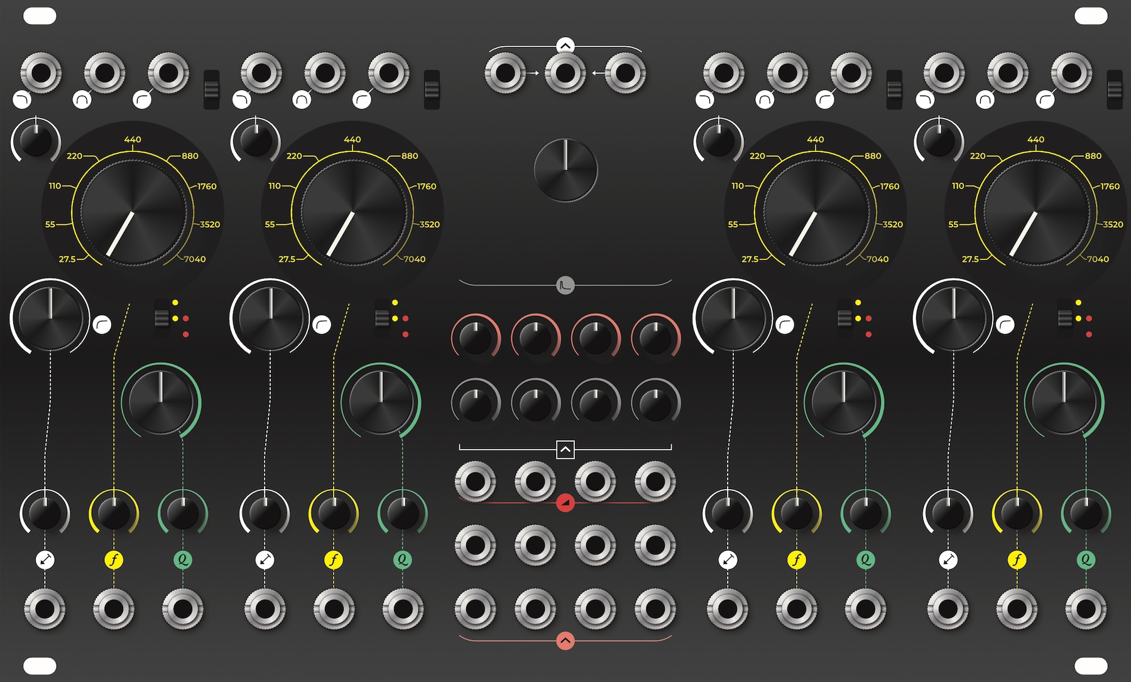Click the salmon chevron icon at the bottom center
The image size is (1131, 682).
point(565,641)
